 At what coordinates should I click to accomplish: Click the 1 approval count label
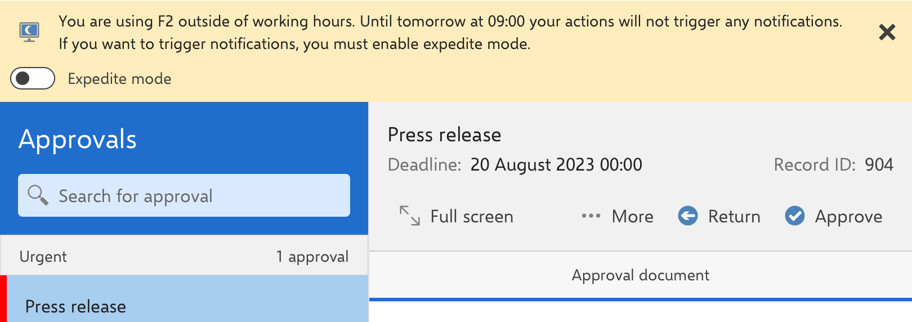312,257
